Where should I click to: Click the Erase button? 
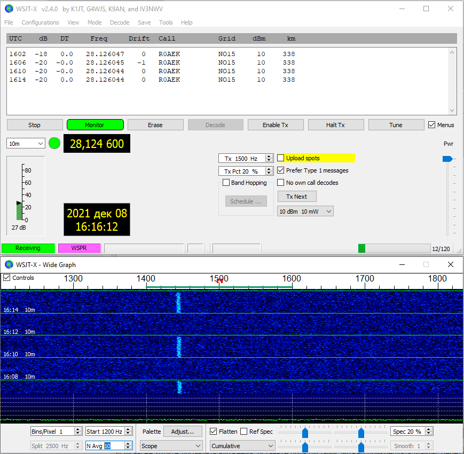pyautogui.click(x=155, y=125)
